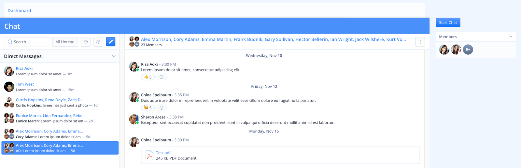The height and width of the screenshot is (168, 521).
Task: Open Curtis Hopkins group conversation
Action: pyautogui.click(x=60, y=103)
